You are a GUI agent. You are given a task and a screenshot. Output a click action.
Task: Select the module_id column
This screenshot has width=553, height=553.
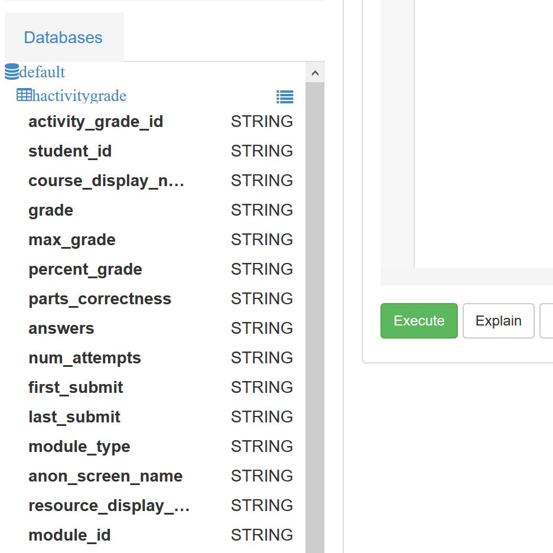click(69, 535)
